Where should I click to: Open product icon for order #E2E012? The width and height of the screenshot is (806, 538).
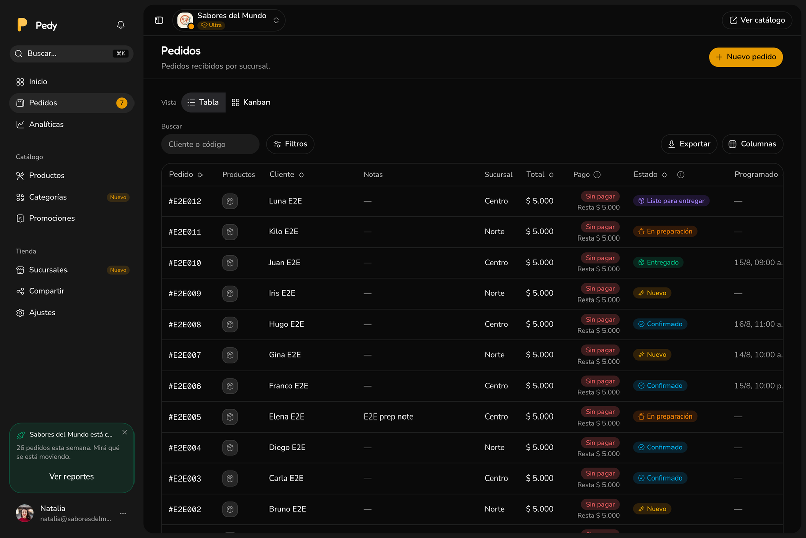click(x=230, y=201)
